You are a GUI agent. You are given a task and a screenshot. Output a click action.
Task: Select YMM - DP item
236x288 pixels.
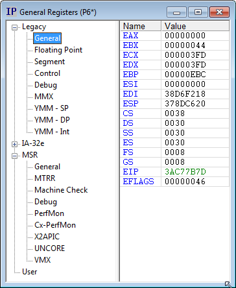[52, 120]
